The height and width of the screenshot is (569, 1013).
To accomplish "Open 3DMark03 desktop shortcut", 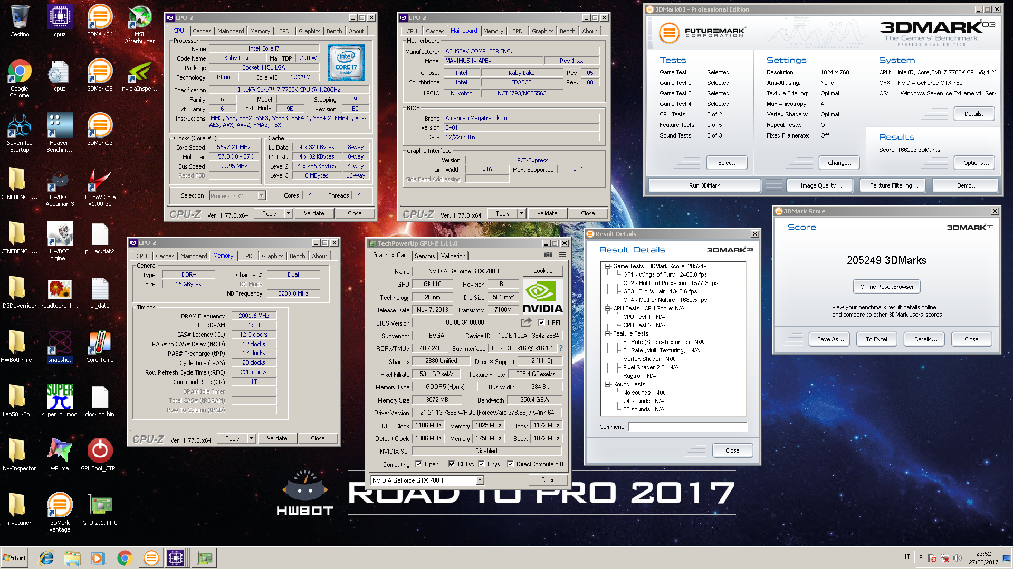I will pos(100,130).
